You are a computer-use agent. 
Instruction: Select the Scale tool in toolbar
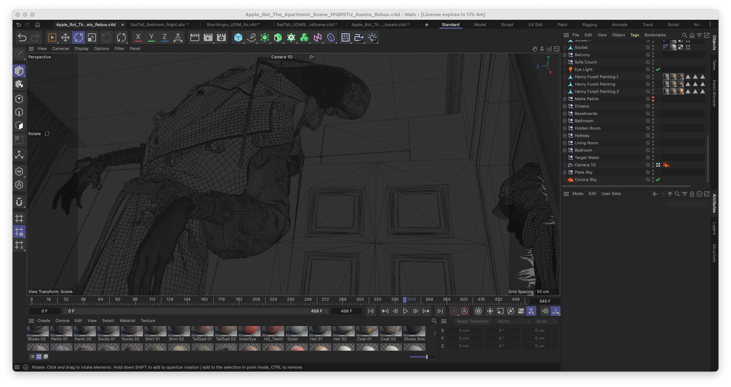click(92, 37)
